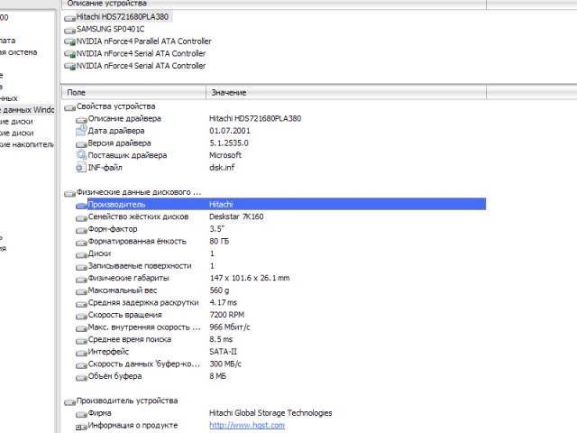577x433 pixels.
Task: Click the icon beside 'Информация о продукте'
Action: 81,427
